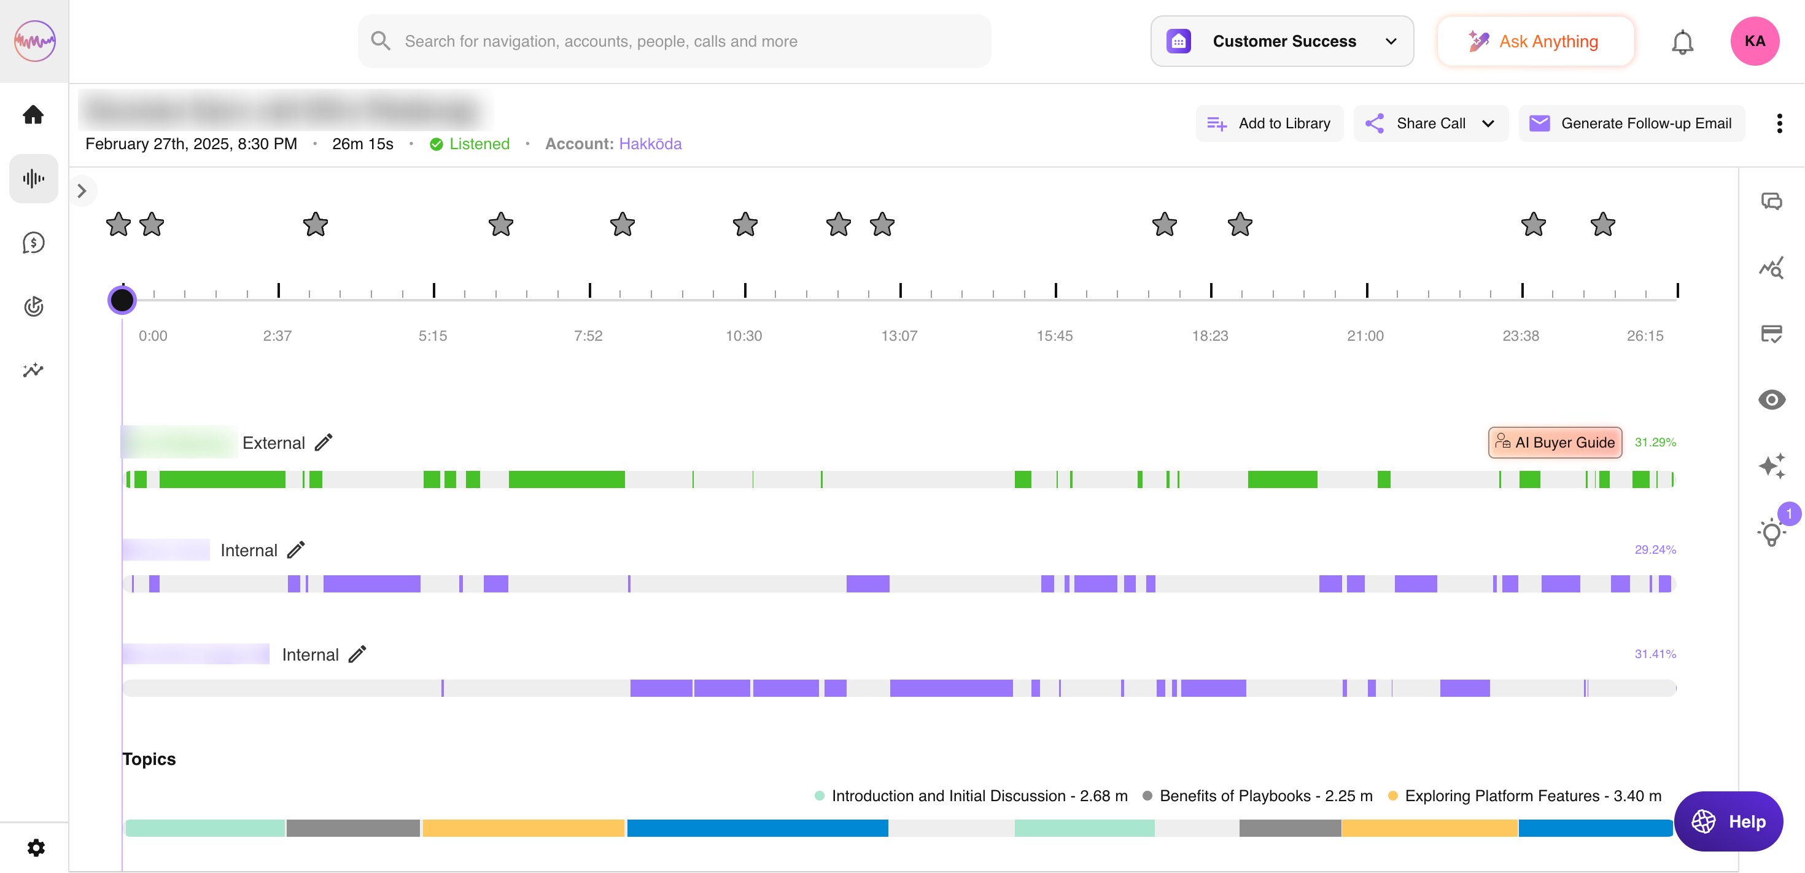Edit the External speaker label pencil
The image size is (1805, 873).
(x=323, y=443)
